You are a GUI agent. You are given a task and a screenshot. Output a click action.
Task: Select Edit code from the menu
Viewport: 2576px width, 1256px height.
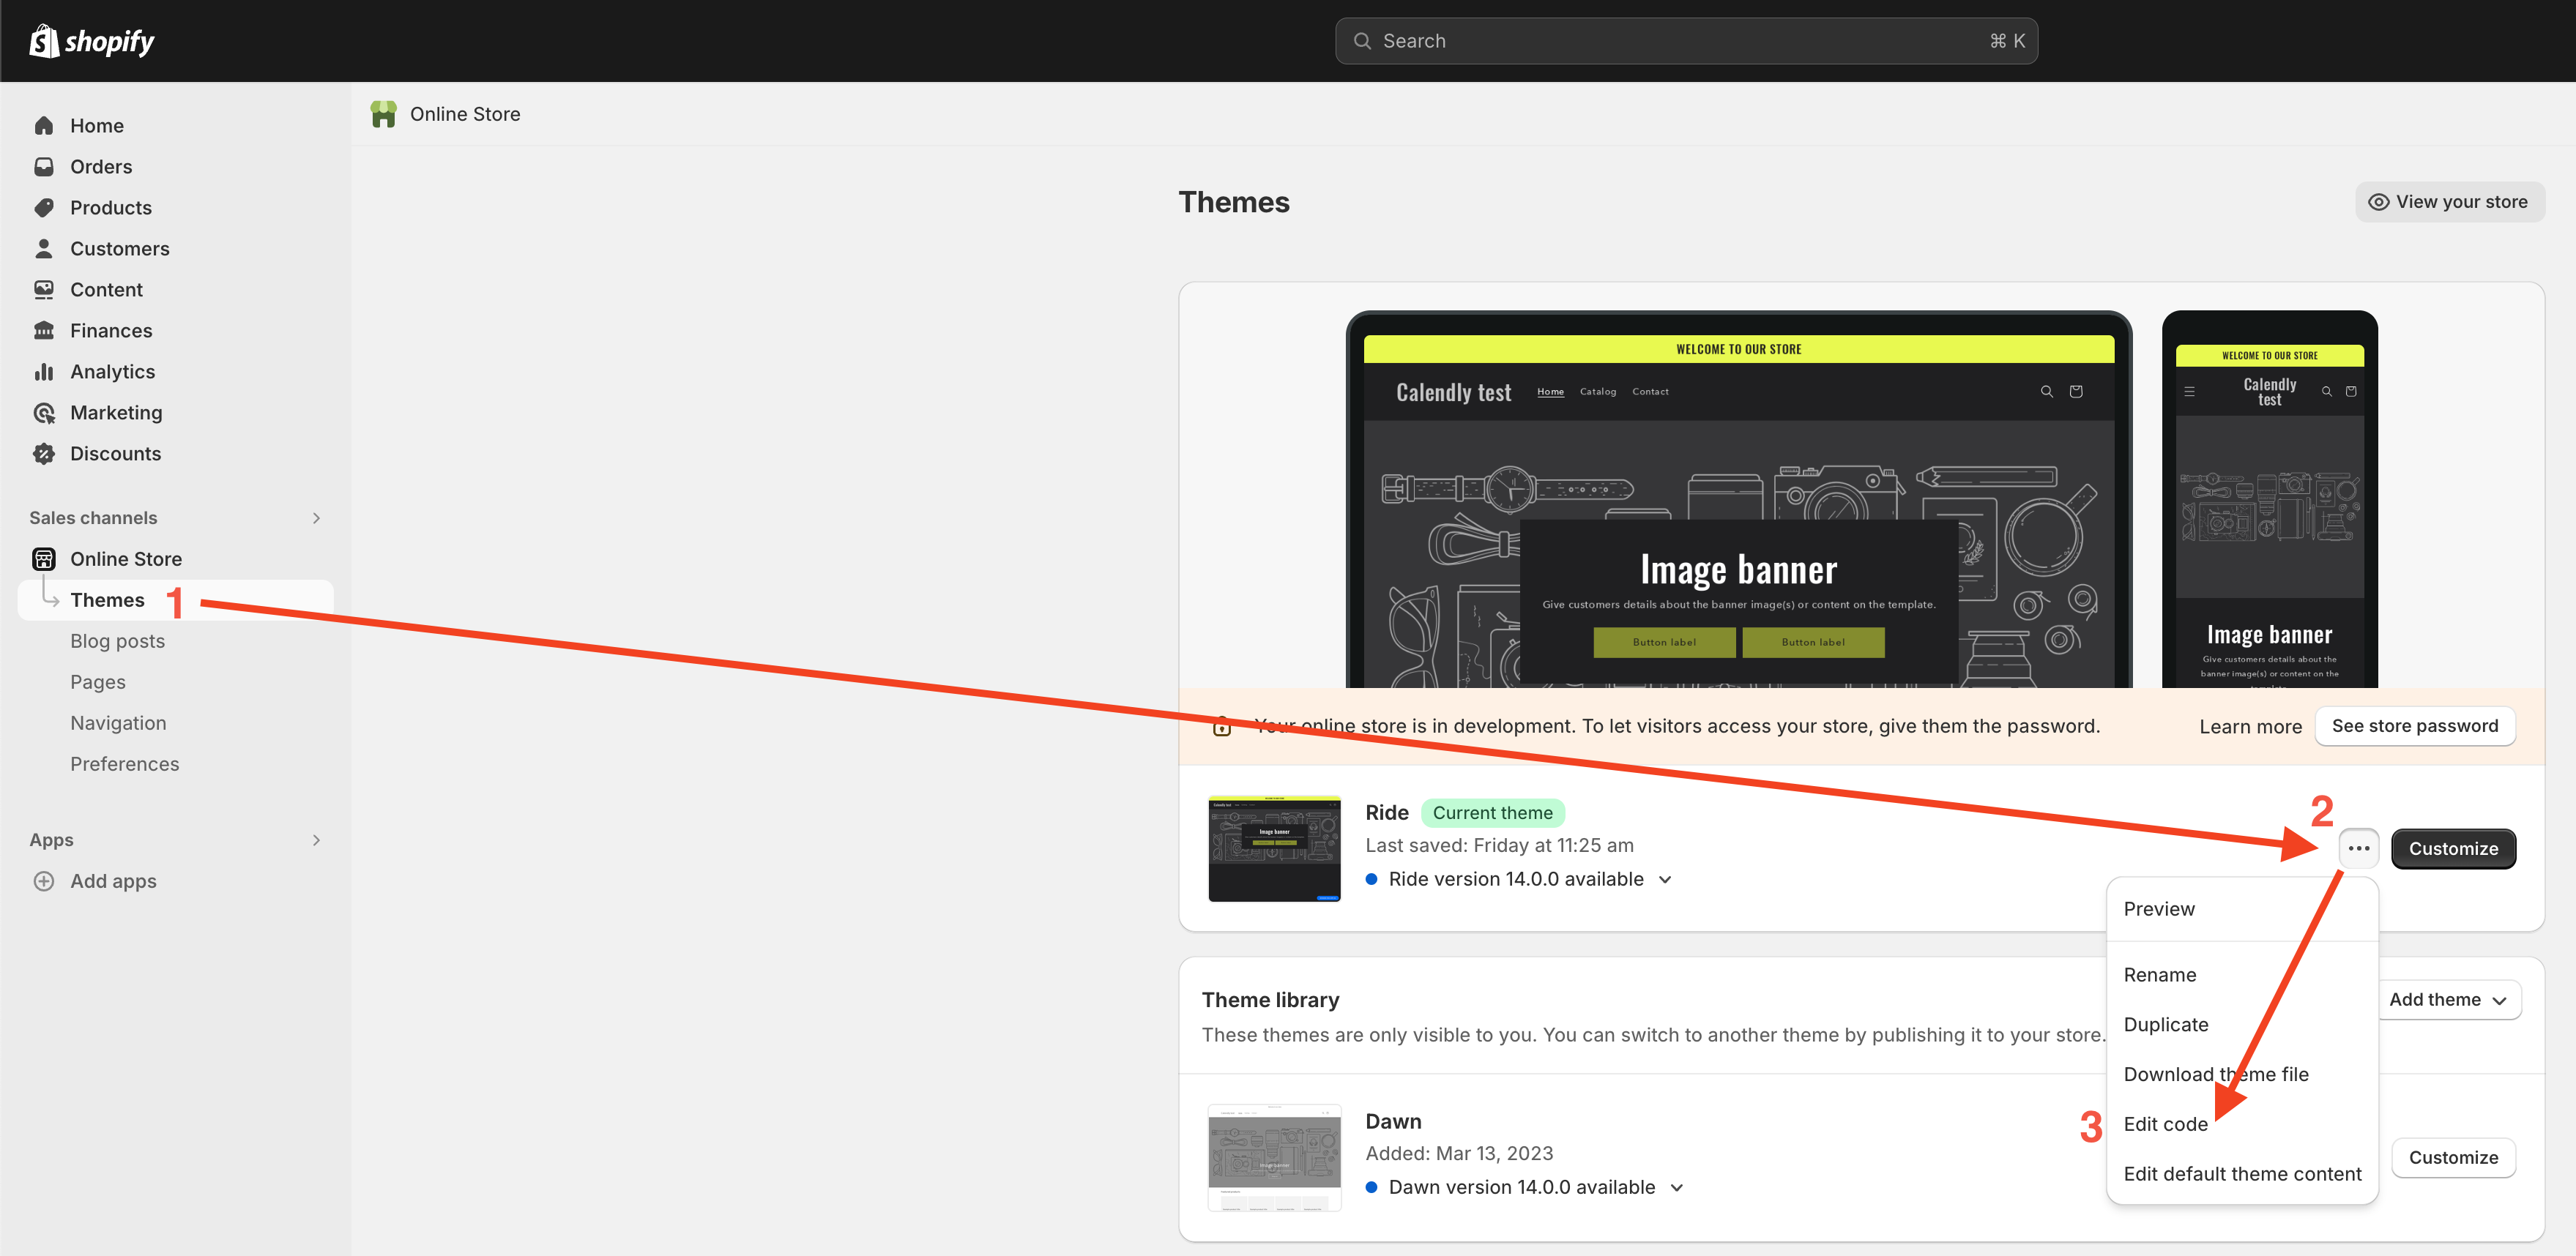2165,1124
